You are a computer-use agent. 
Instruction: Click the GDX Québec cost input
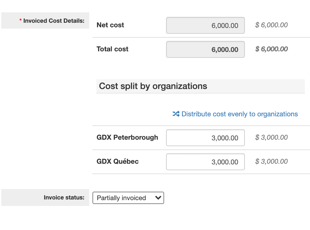(205, 161)
